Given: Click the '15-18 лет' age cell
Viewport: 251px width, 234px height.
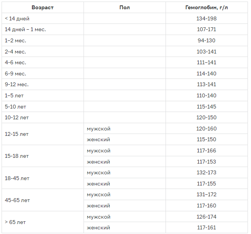Looking at the screenshot, I should coord(17,156).
